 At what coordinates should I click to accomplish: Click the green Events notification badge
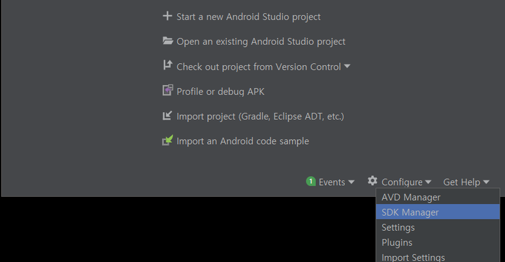tap(311, 181)
